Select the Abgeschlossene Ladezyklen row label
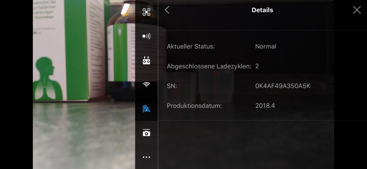The width and height of the screenshot is (367, 169). point(209,66)
